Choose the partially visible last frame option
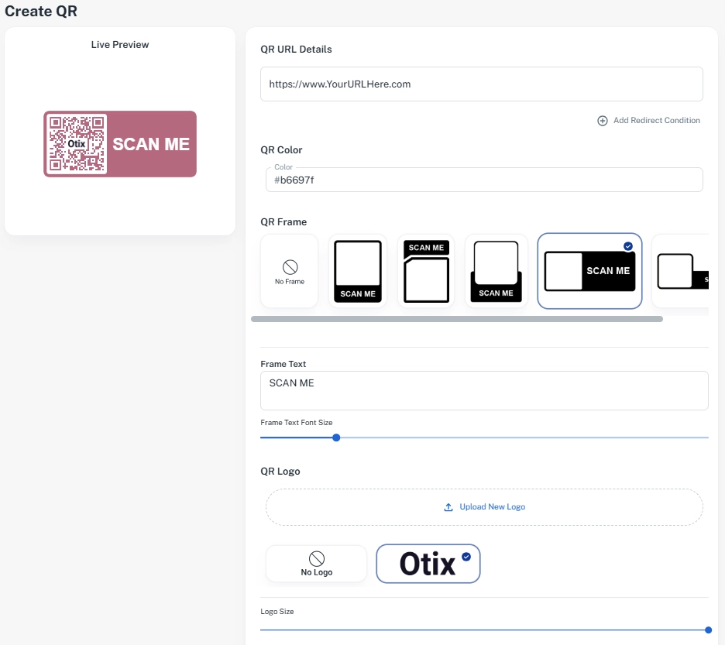The height and width of the screenshot is (645, 725). coord(682,271)
